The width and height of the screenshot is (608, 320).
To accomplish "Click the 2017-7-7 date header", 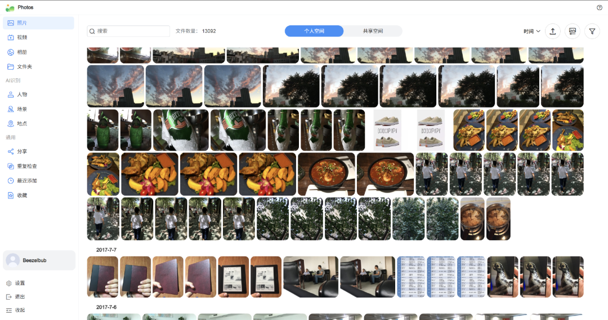I will pyautogui.click(x=106, y=250).
